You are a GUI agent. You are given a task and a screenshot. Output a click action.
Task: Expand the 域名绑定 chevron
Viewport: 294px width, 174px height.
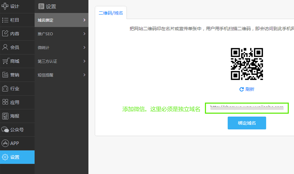tap(85, 20)
